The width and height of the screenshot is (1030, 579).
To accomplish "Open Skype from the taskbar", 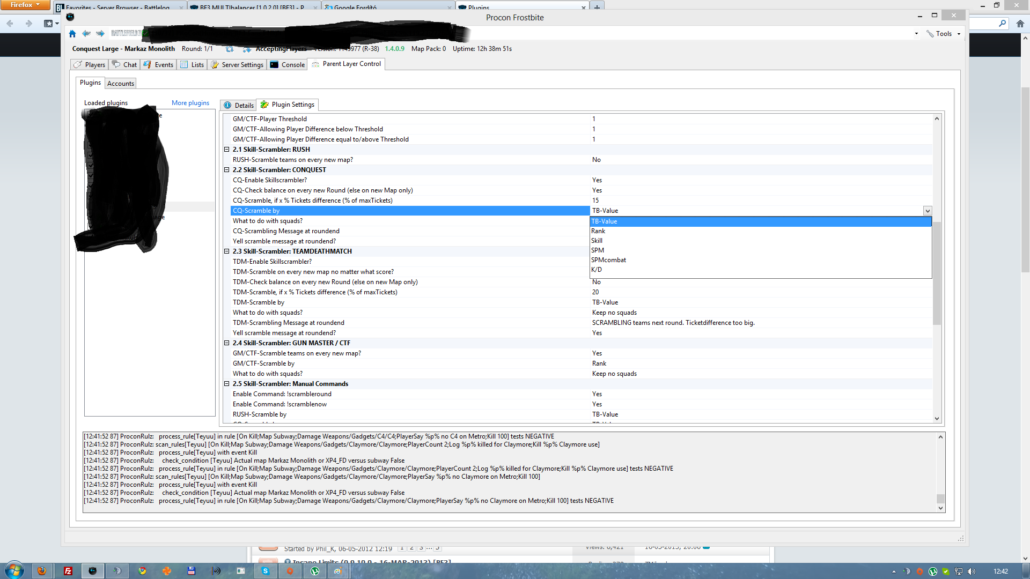I will (x=266, y=571).
